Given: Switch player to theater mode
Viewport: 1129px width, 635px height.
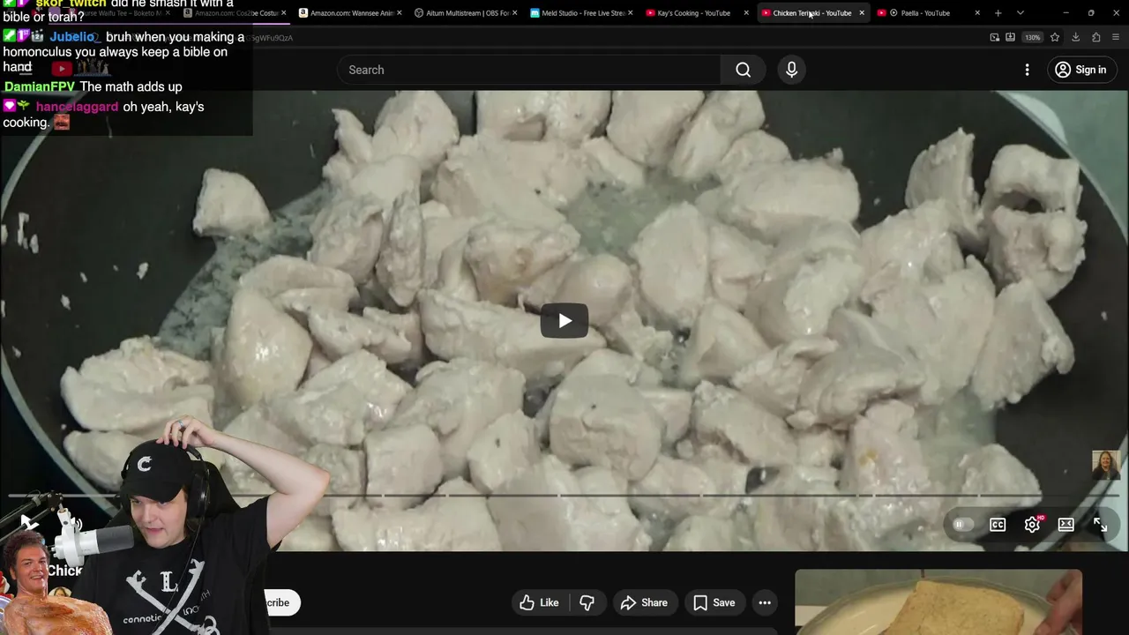Looking at the screenshot, I should [x=1066, y=525].
